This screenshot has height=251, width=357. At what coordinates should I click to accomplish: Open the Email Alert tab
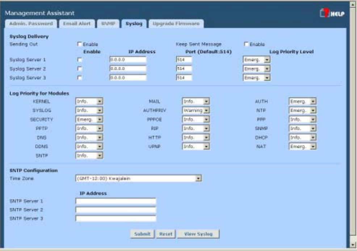[76, 24]
